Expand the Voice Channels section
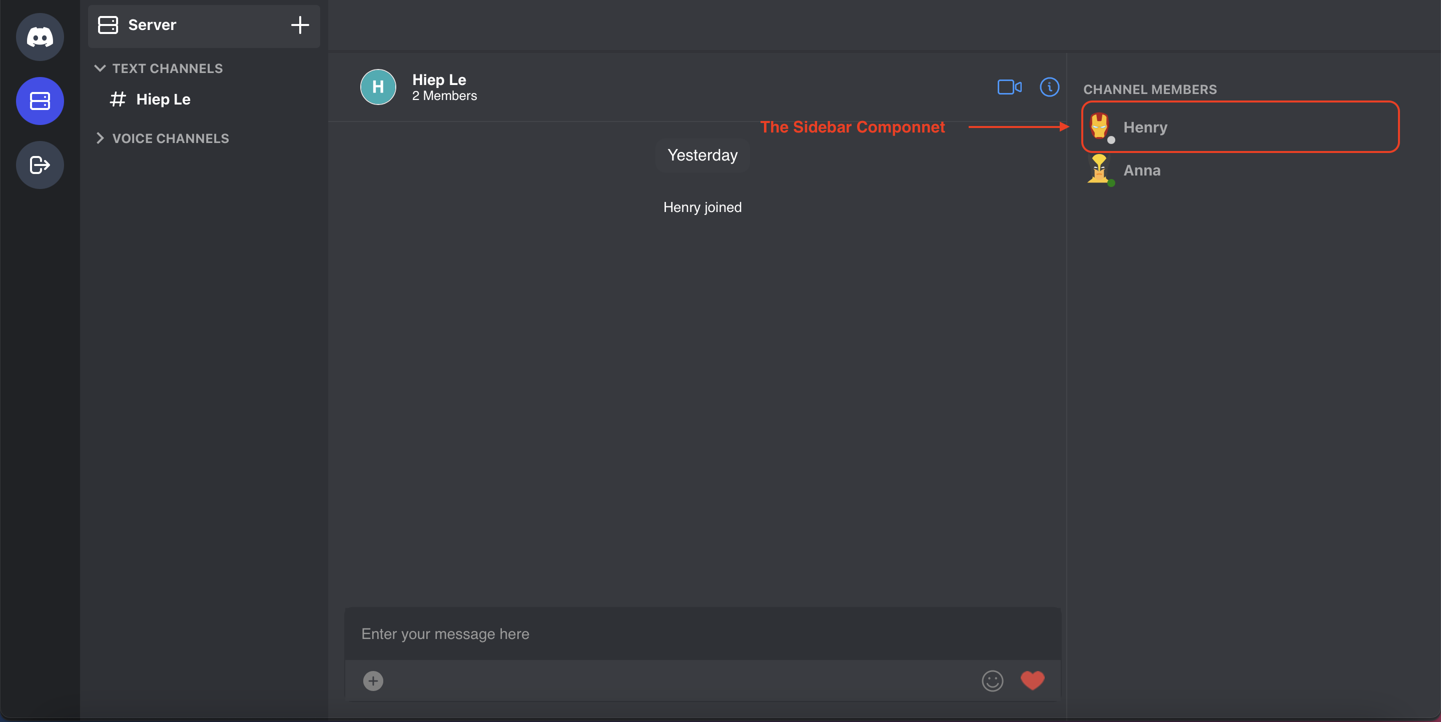This screenshot has height=722, width=1441. 101,137
